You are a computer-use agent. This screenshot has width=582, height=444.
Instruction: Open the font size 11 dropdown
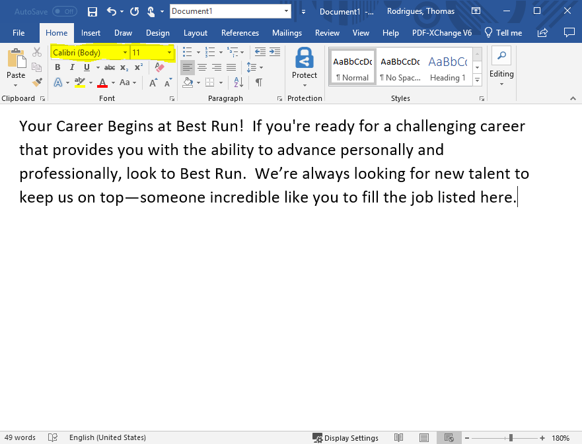169,53
